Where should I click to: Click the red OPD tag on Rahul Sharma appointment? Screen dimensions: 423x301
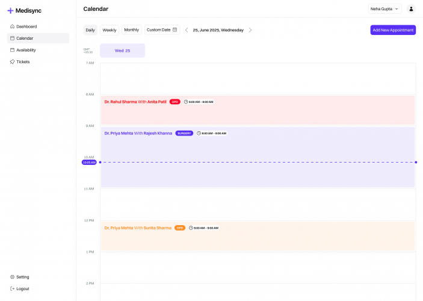(x=175, y=102)
